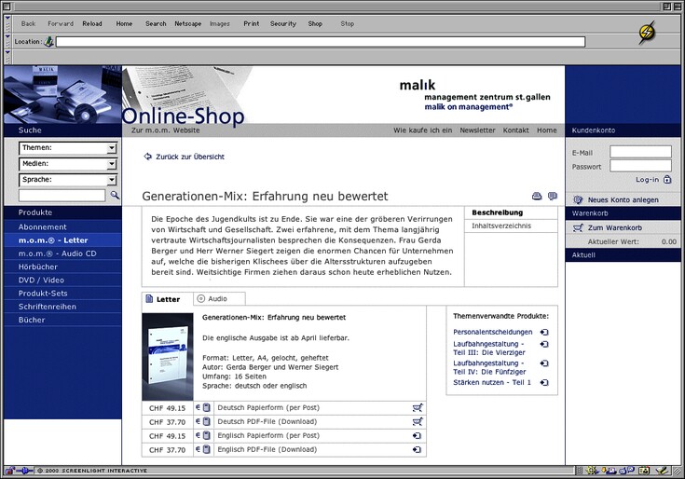Open the Personalentscheidungen related product link

click(x=493, y=332)
